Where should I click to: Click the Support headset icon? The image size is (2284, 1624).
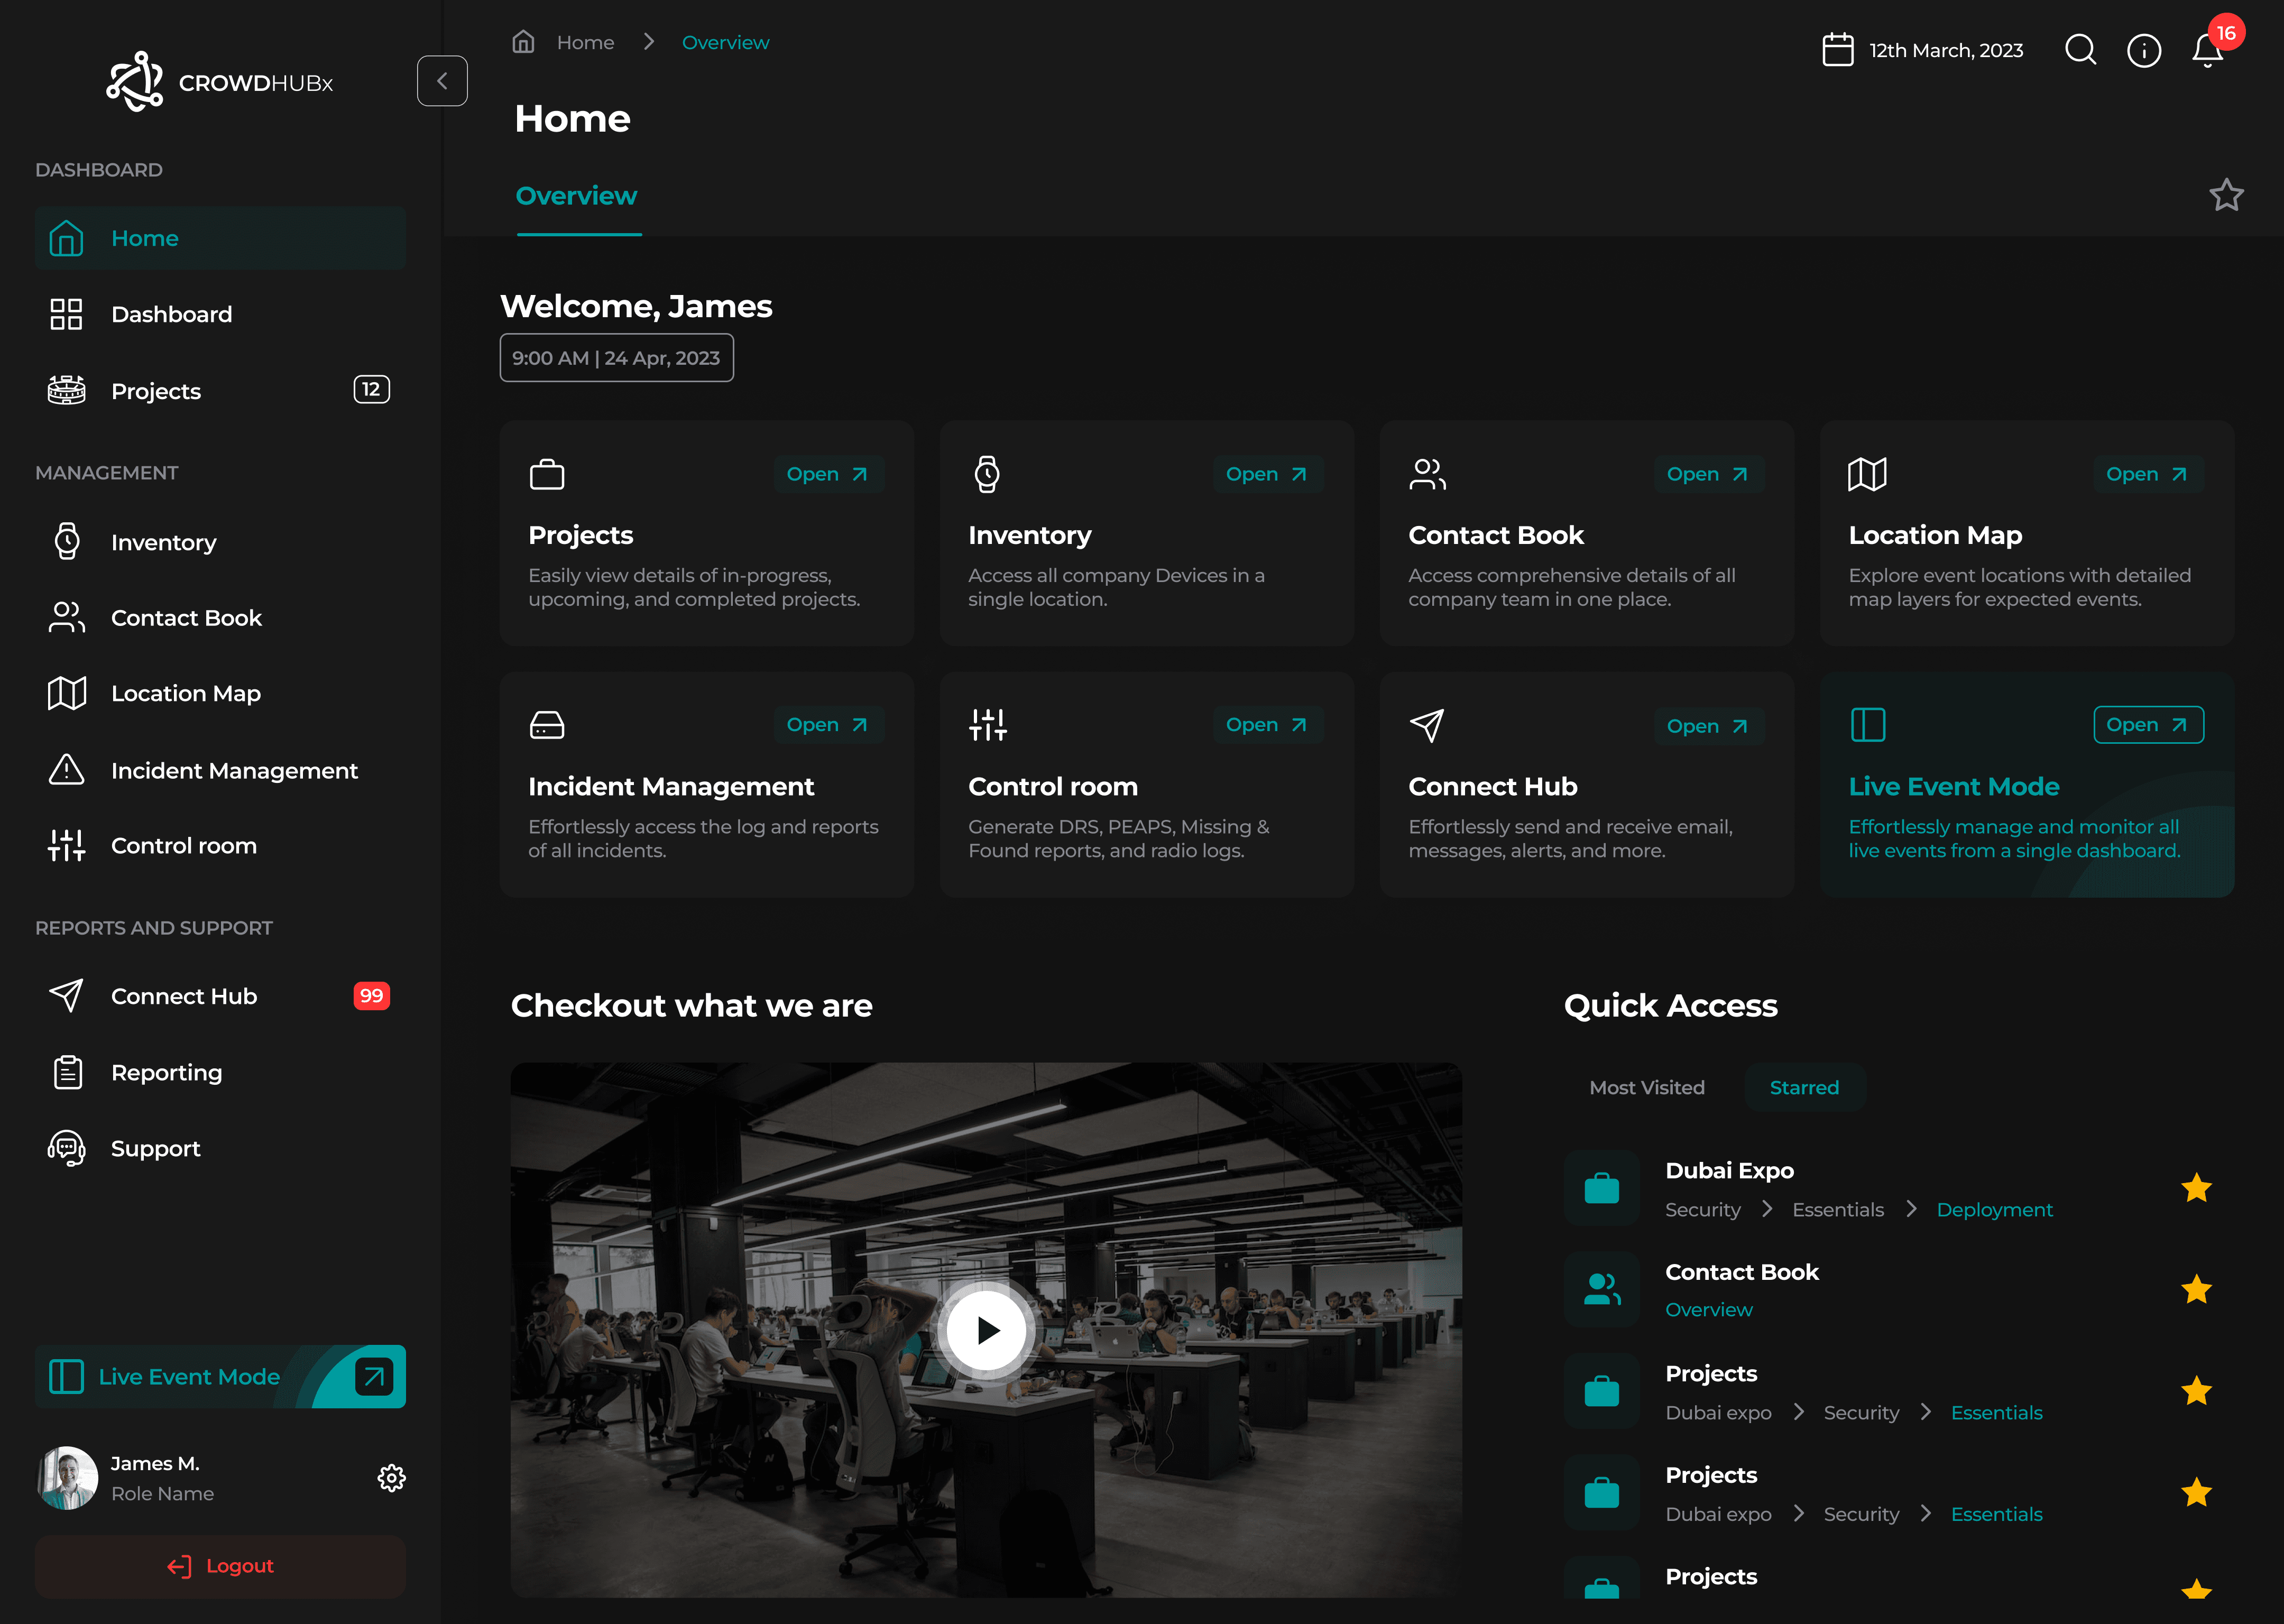[x=67, y=1148]
